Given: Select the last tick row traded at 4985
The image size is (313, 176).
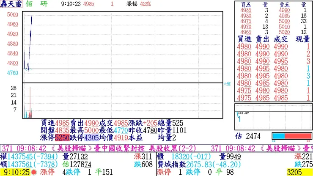Looking at the screenshot, I should pyautogui.click(x=273, y=98).
